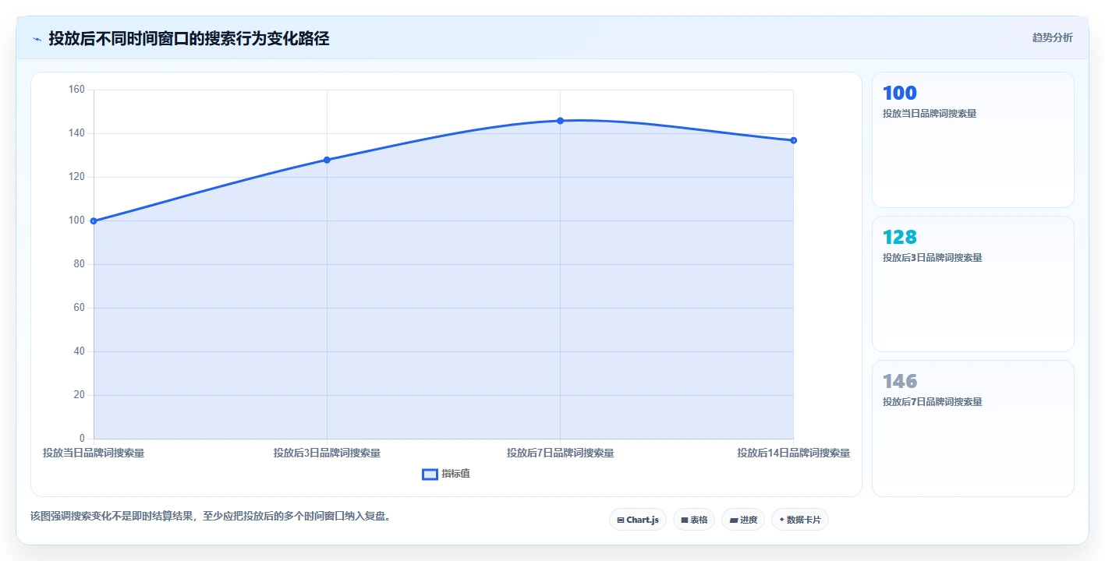This screenshot has height=561, width=1105.
Task: Click the last data point at 投放后14日
Action: point(793,140)
